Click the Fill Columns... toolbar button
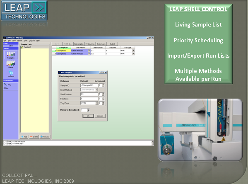 (90, 44)
